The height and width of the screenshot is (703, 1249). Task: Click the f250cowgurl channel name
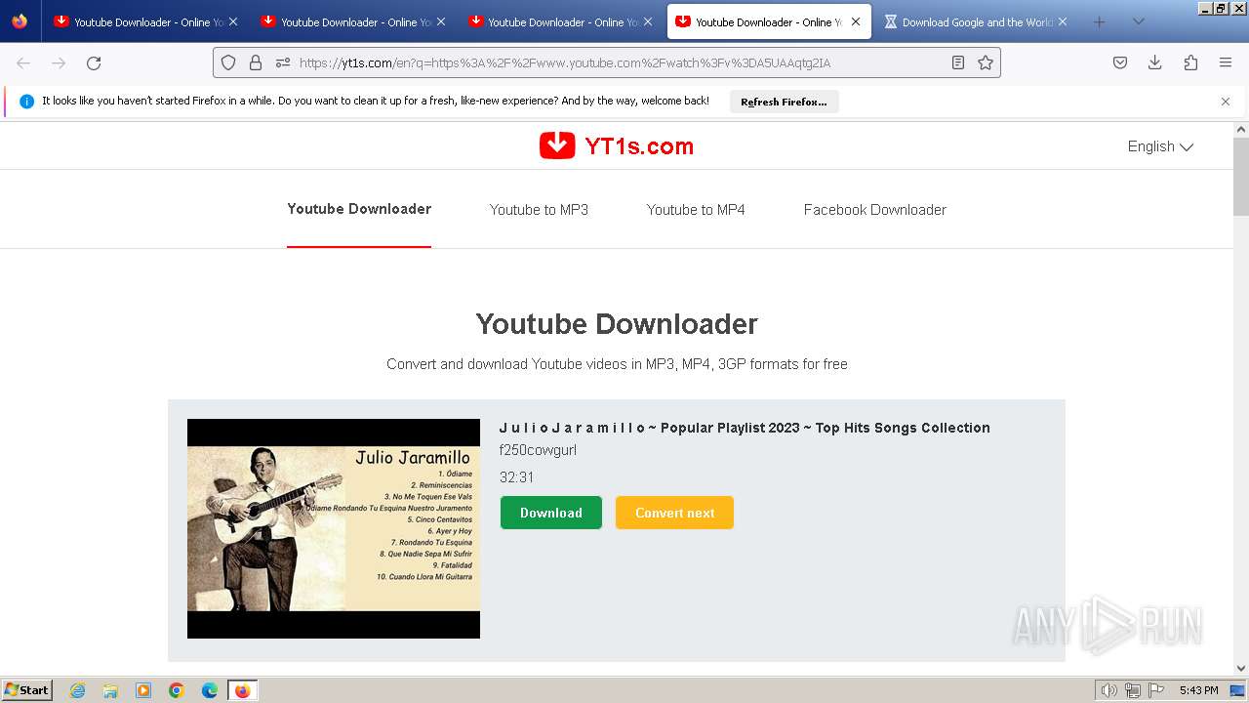(x=538, y=450)
